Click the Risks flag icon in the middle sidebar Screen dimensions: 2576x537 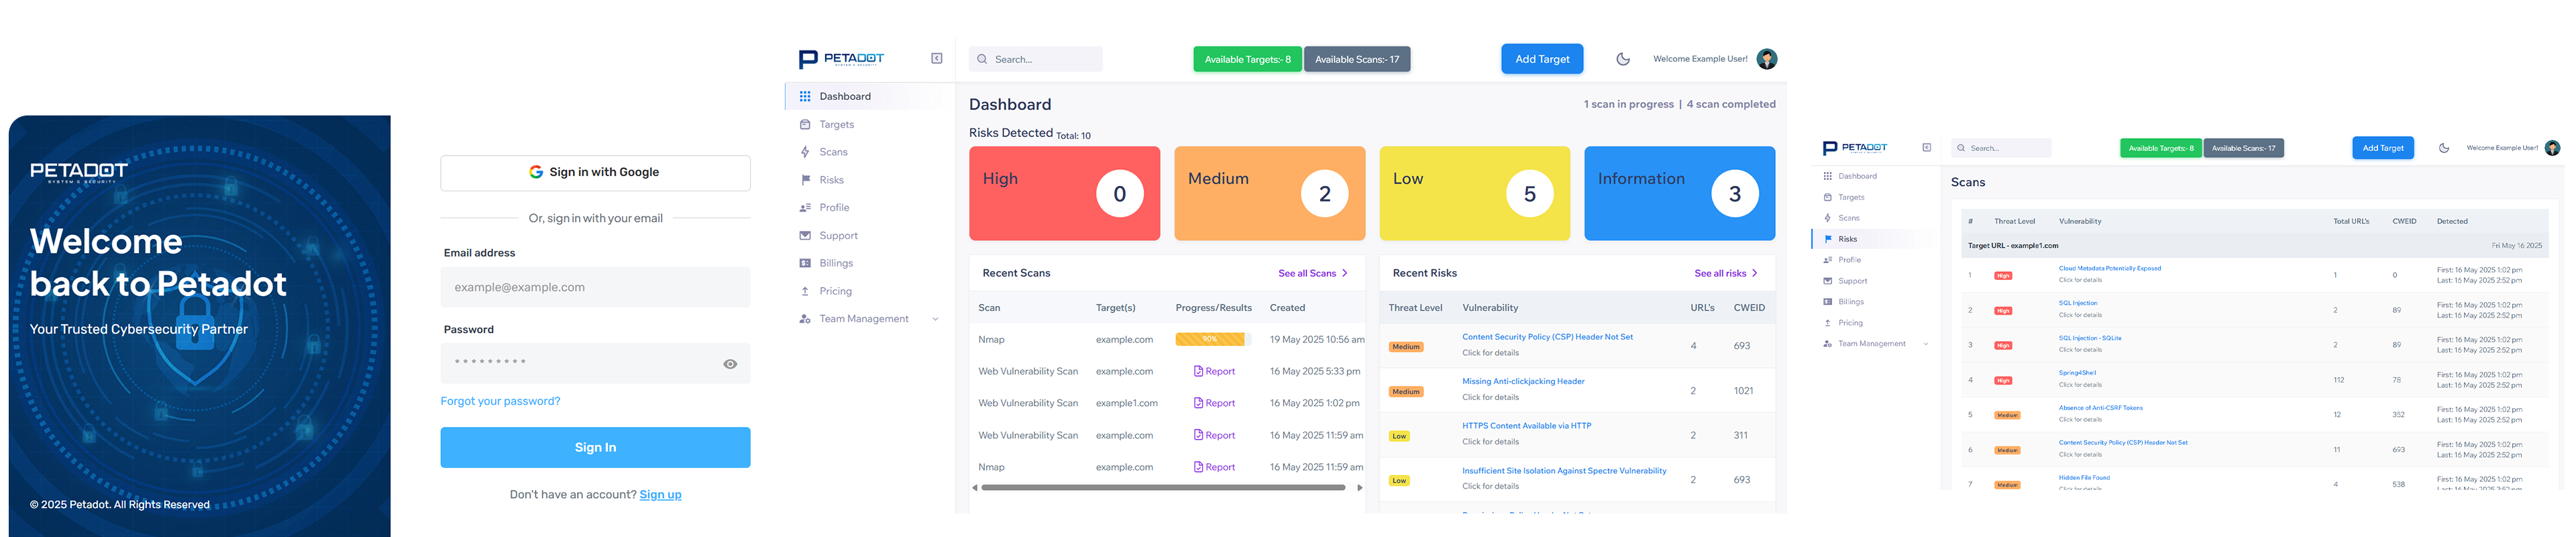pos(805,180)
